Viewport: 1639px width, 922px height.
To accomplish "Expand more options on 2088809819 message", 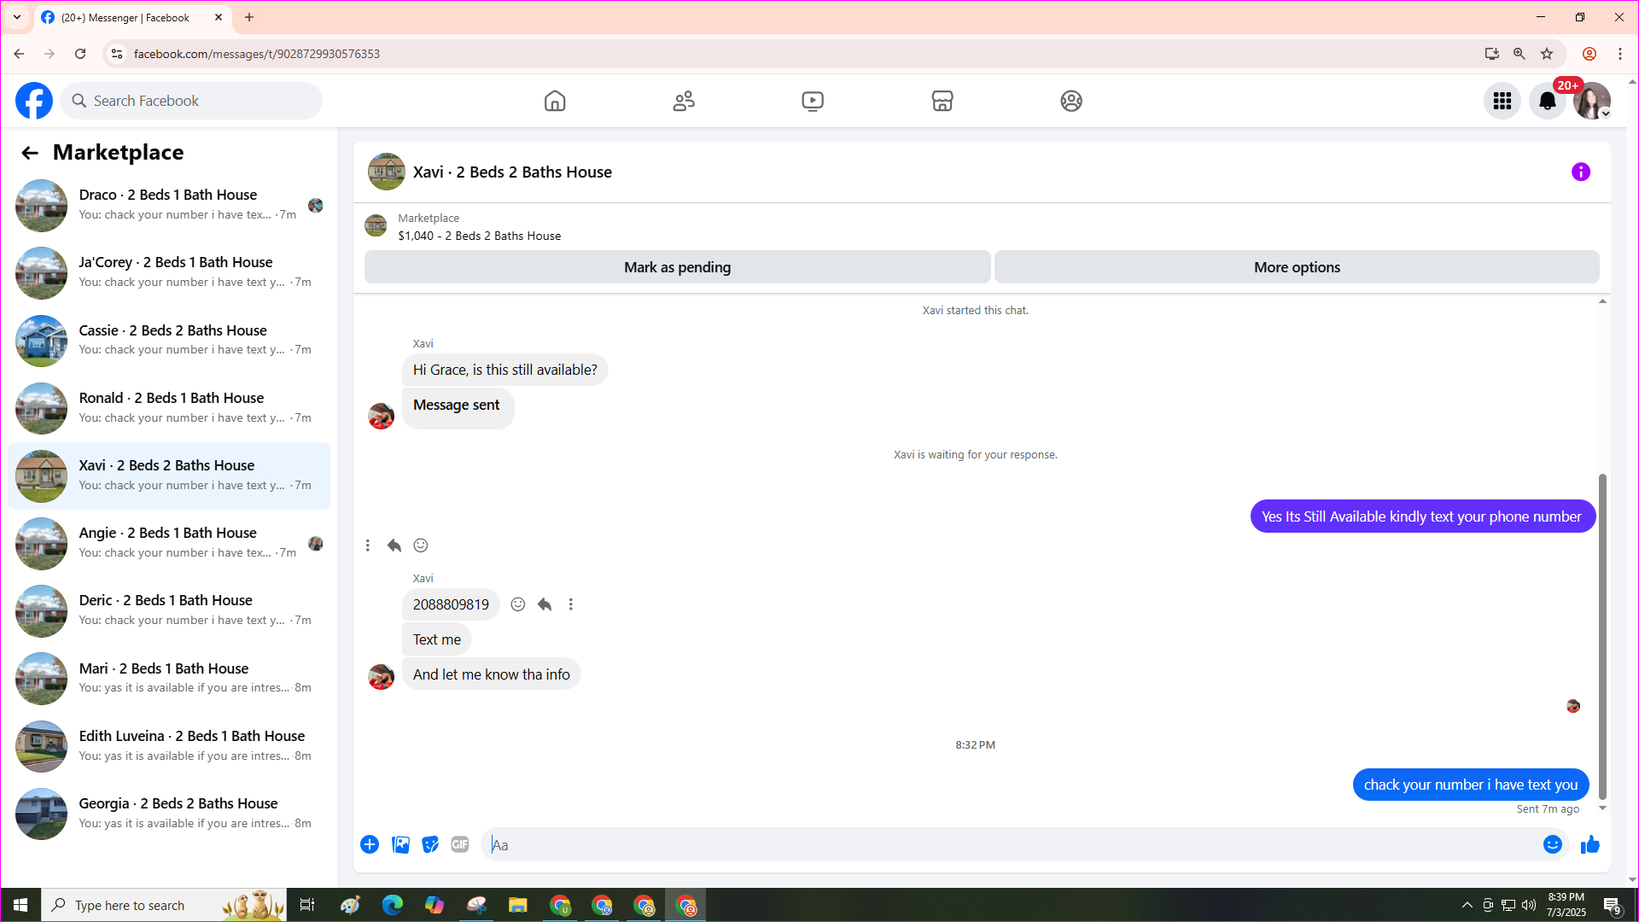I will click(x=571, y=604).
